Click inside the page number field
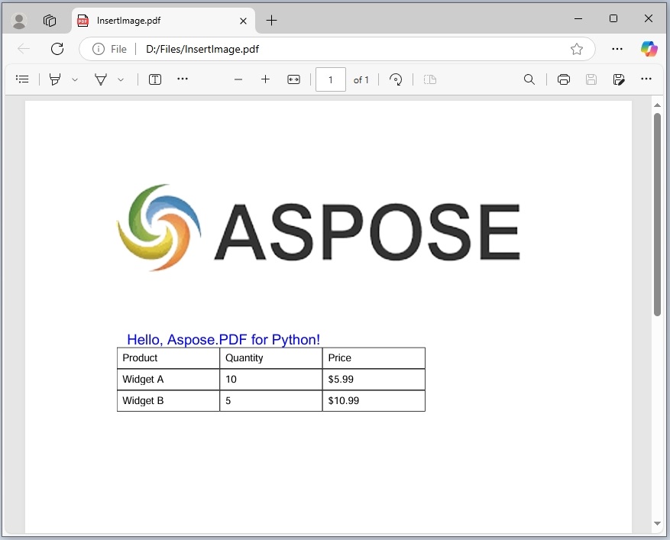Image resolution: width=670 pixels, height=540 pixels. coord(330,79)
